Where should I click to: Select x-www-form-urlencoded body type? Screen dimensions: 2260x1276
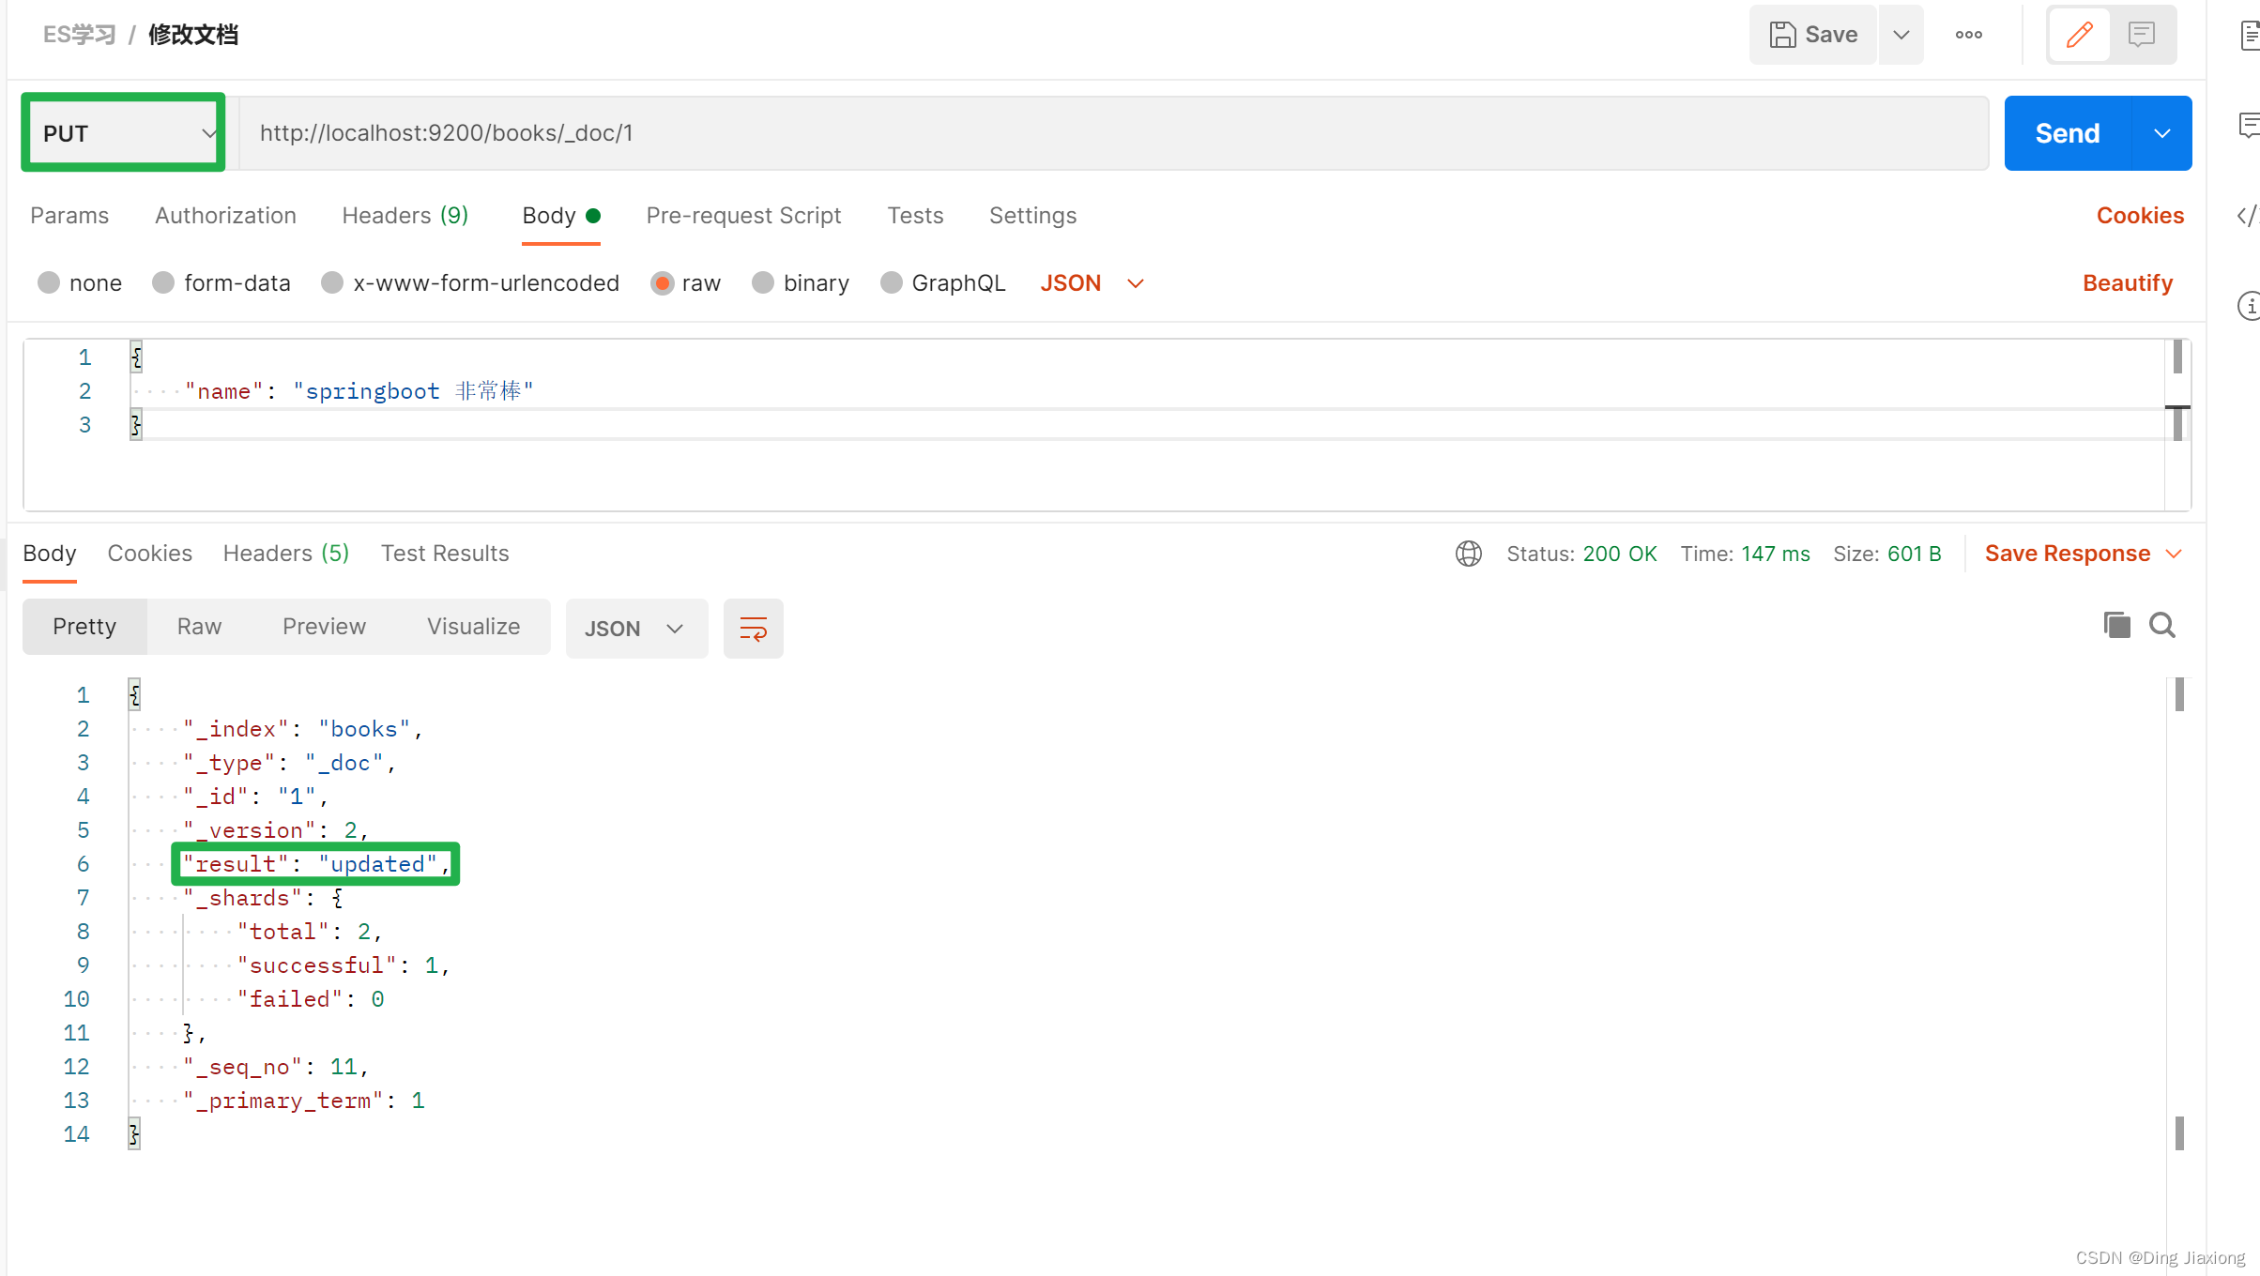[470, 283]
